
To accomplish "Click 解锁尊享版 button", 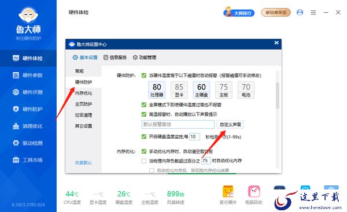I will pos(276,12).
